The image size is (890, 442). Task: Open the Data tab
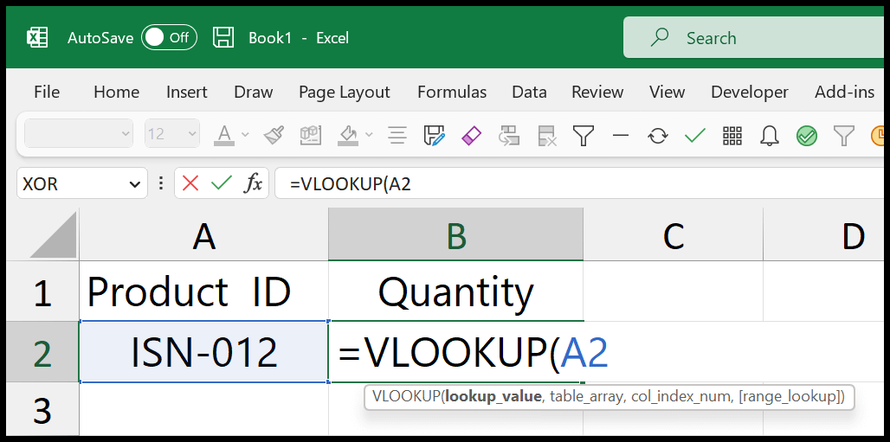(529, 92)
